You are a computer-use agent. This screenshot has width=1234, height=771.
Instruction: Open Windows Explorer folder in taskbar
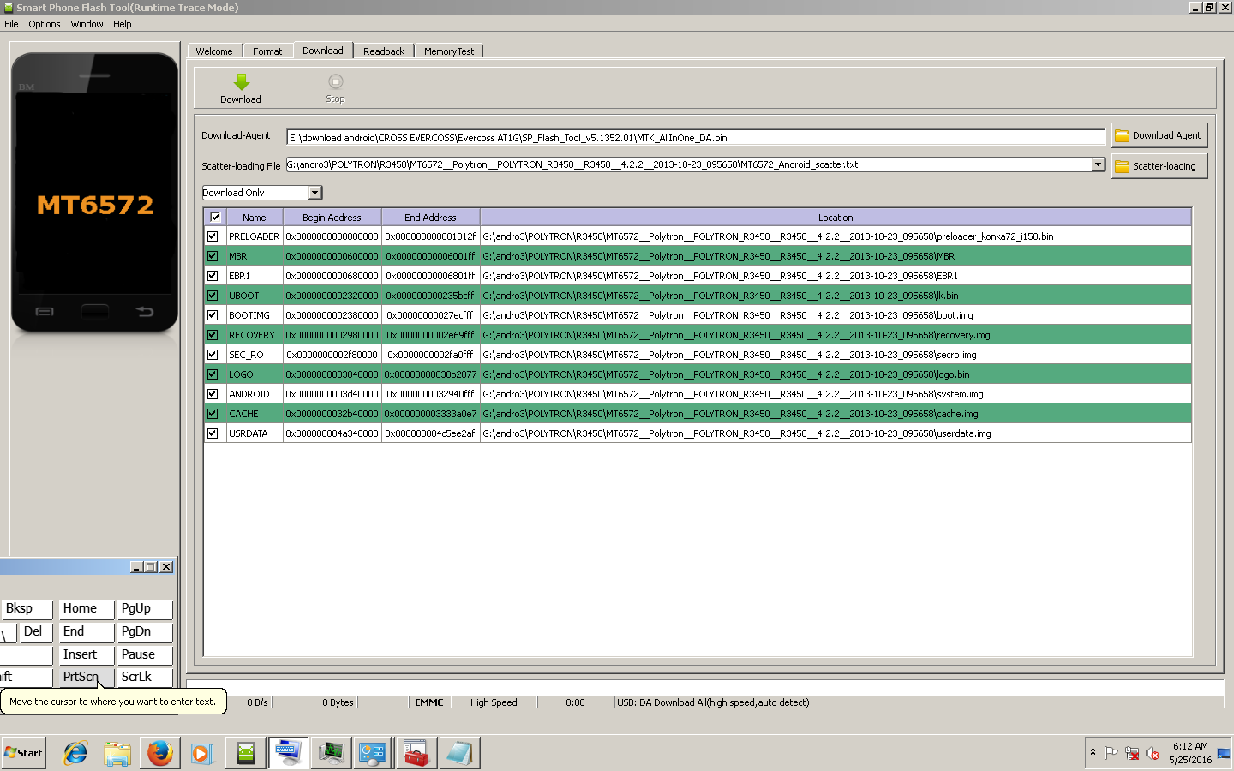[117, 753]
